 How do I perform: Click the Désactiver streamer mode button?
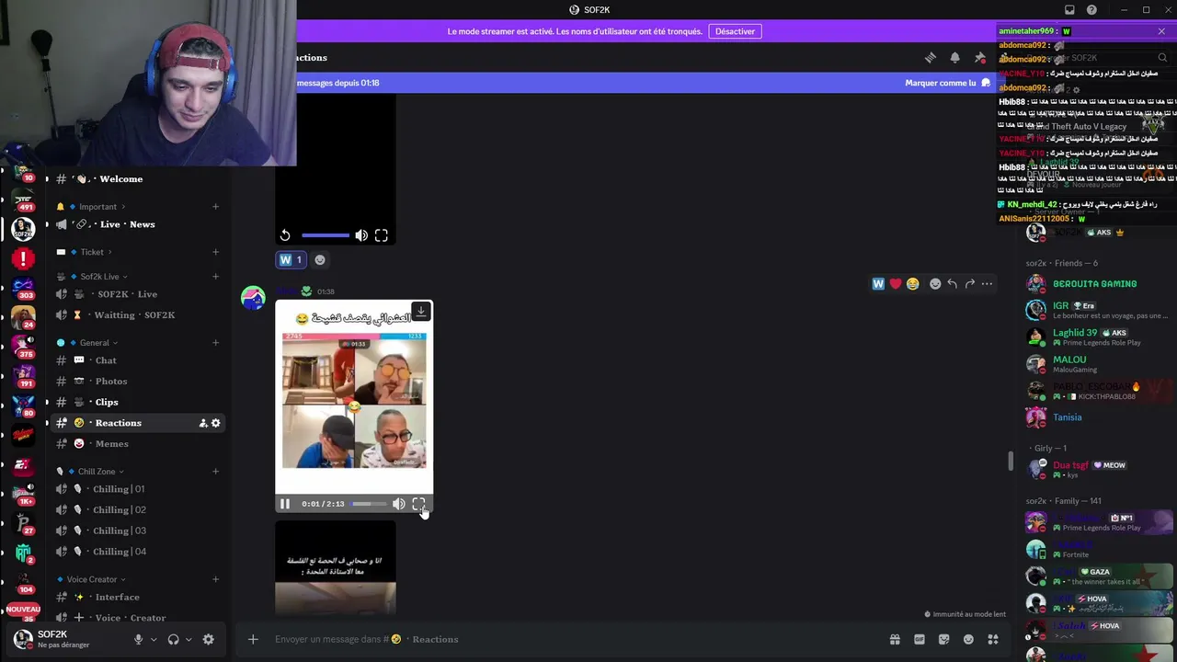tap(735, 31)
